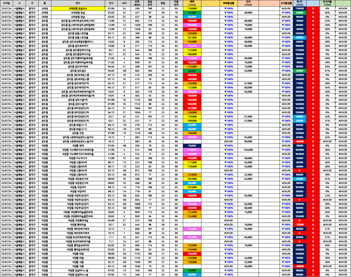Click the -69 age cell
The width and height of the screenshot is (351, 277).
pyautogui.click(x=124, y=71)
